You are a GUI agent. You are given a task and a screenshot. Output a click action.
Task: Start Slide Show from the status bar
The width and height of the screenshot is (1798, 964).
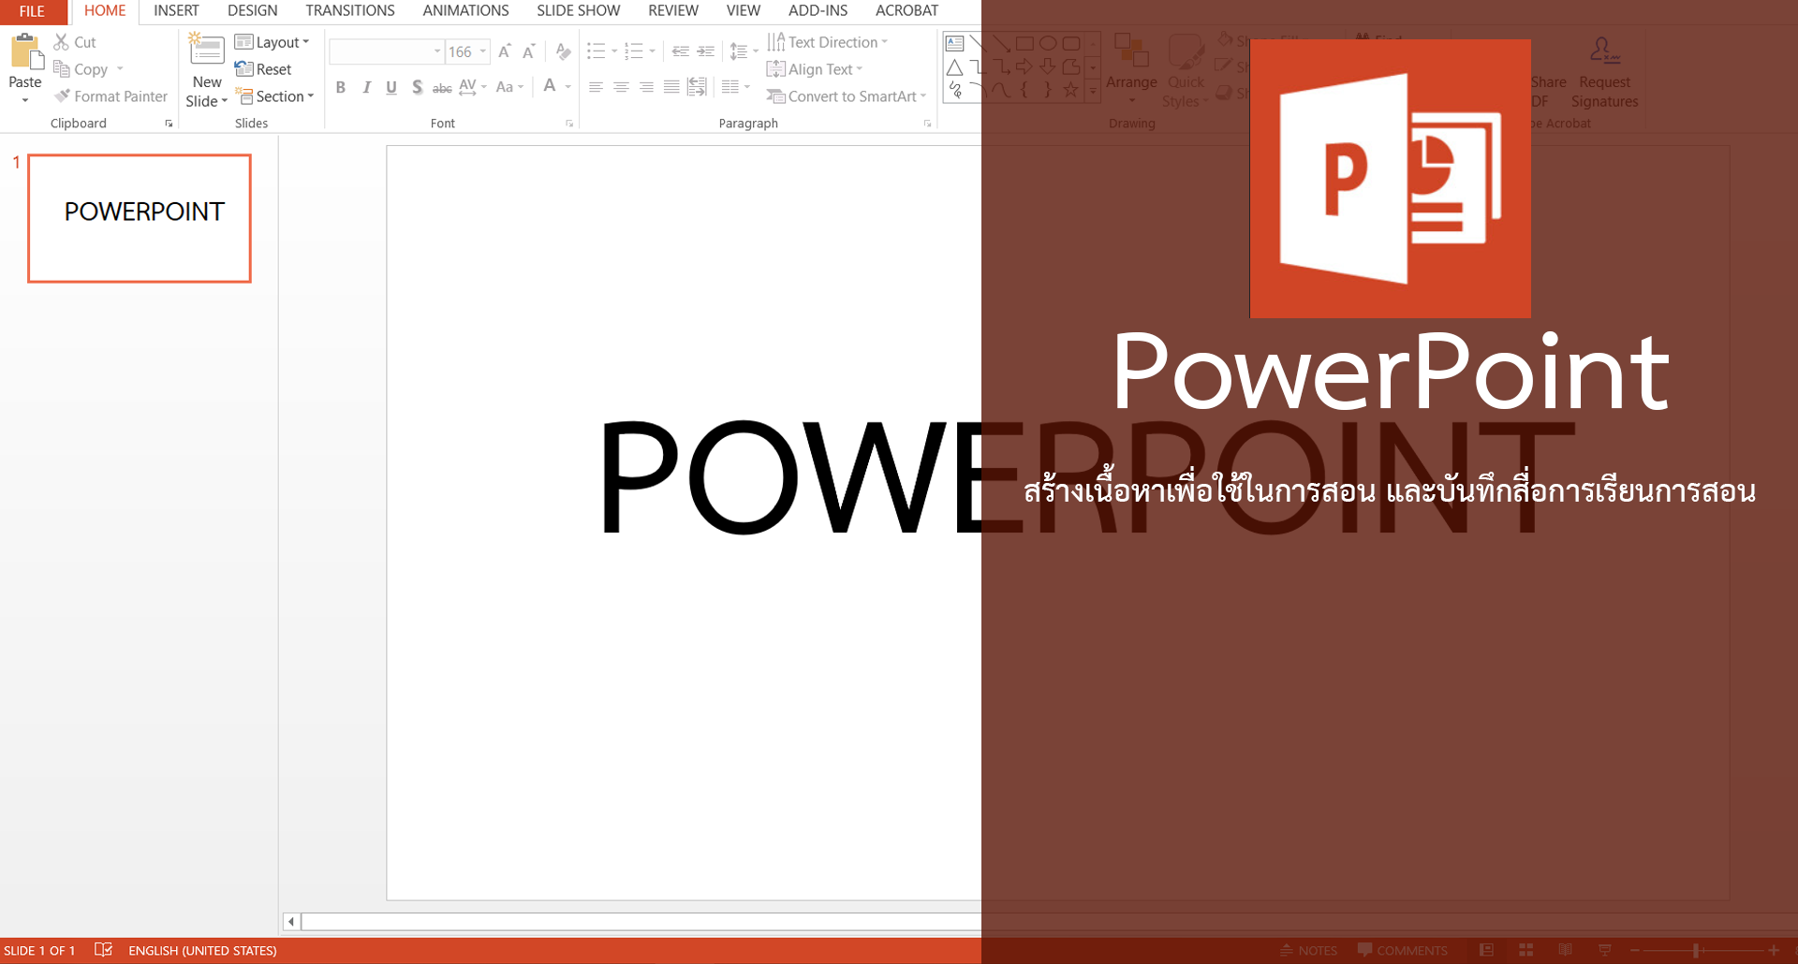click(1603, 950)
